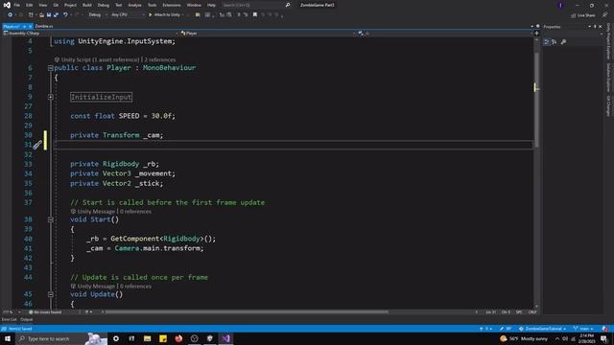This screenshot has height=345, width=614.
Task: Open the Properties panel window options dropdown
Action: point(589,27)
